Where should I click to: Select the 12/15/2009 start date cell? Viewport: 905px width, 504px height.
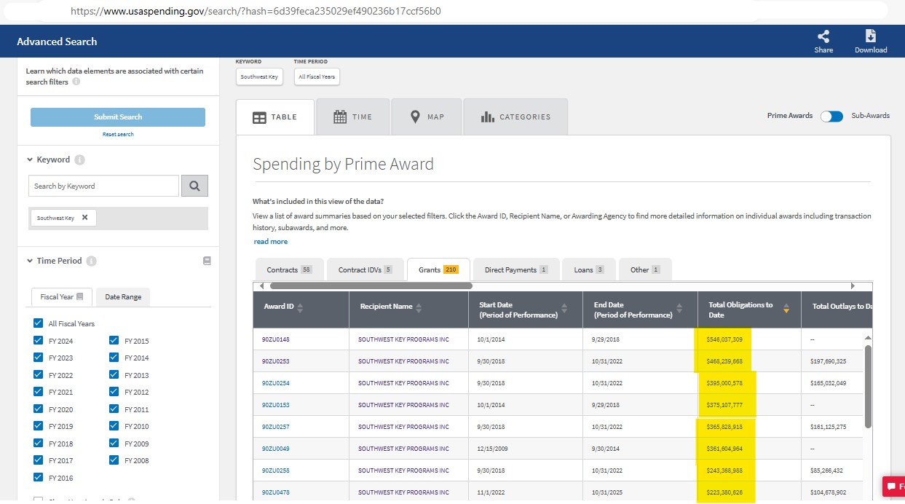click(494, 449)
